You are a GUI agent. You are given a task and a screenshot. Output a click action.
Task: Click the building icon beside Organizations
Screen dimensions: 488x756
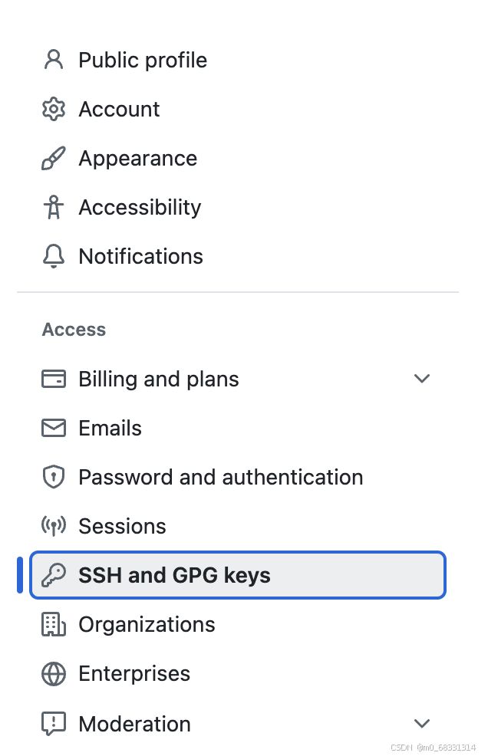click(54, 624)
